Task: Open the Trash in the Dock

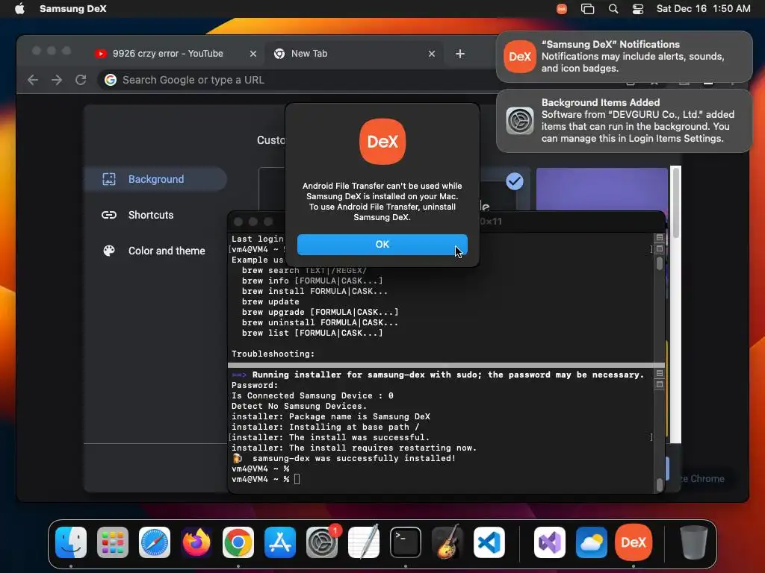Action: [693, 542]
